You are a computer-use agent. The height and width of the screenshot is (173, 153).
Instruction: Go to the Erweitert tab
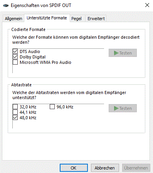coord(96,19)
